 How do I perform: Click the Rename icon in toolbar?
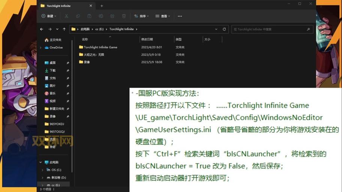coord(101,16)
